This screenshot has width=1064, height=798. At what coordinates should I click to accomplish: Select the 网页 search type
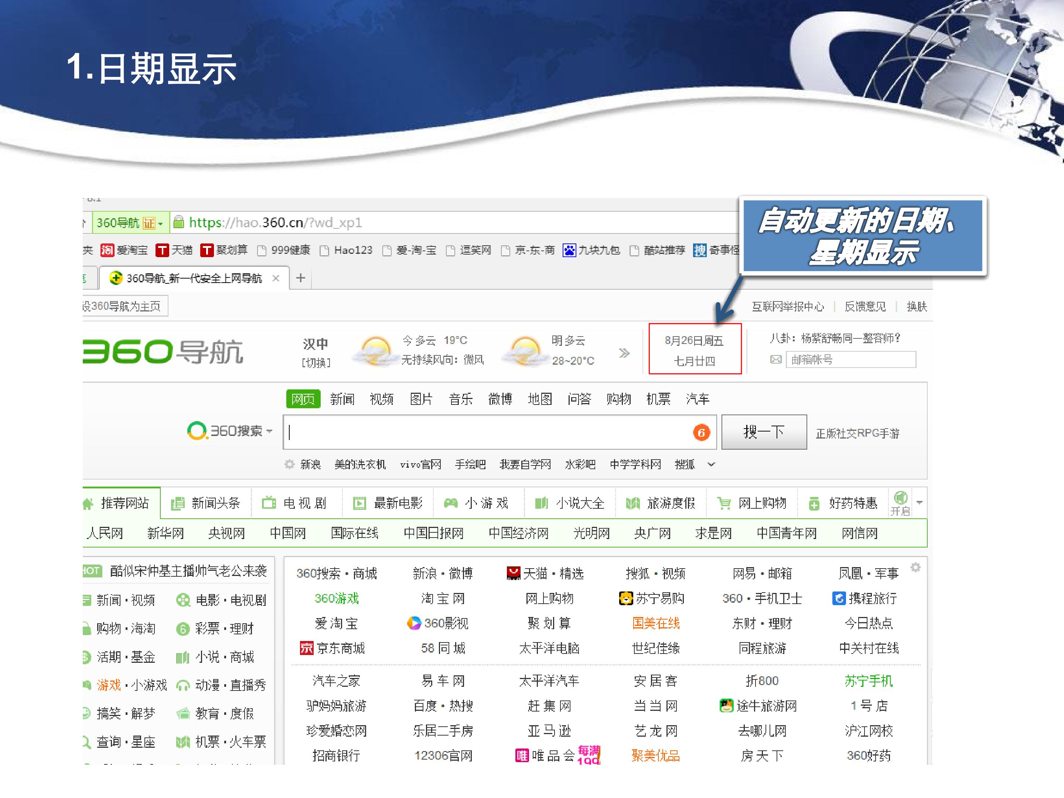(x=303, y=399)
